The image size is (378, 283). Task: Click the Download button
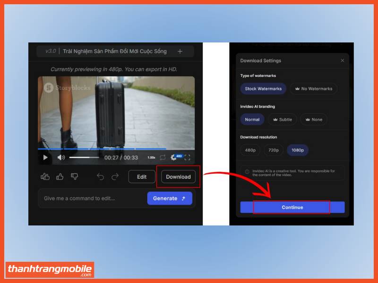(x=178, y=176)
